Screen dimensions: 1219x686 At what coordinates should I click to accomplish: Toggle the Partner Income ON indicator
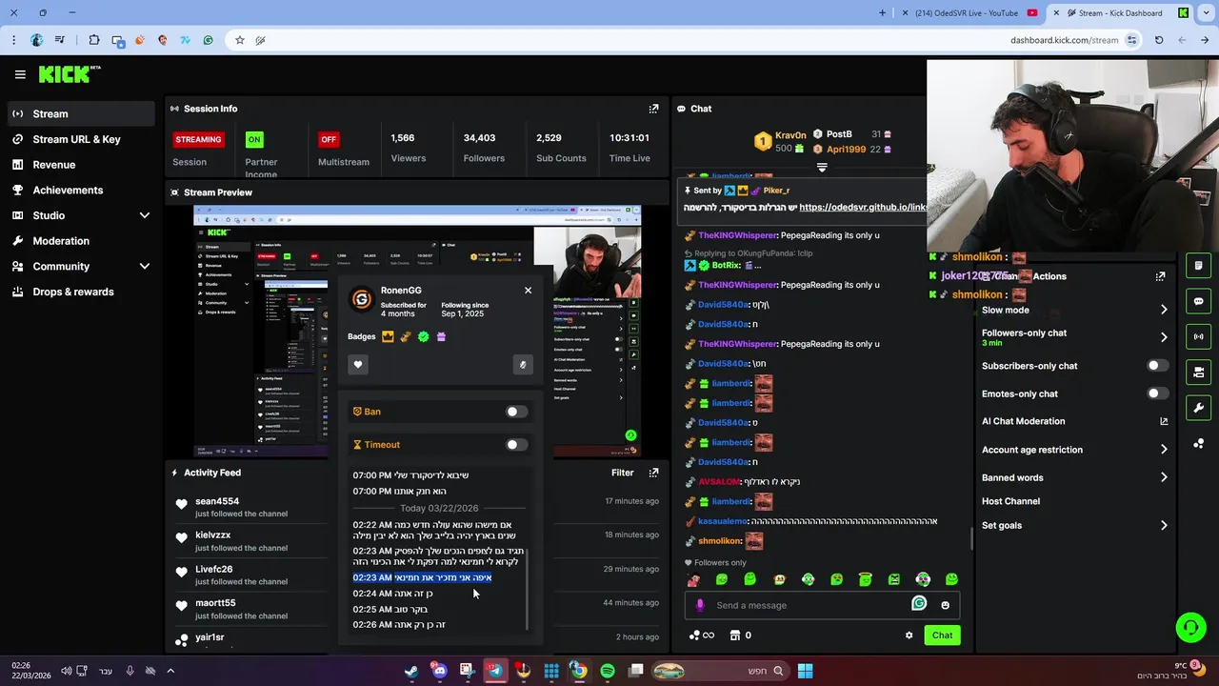click(x=254, y=139)
